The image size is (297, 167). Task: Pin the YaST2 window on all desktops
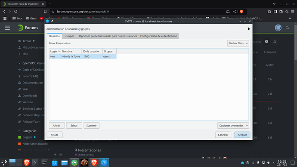tap(52, 21)
